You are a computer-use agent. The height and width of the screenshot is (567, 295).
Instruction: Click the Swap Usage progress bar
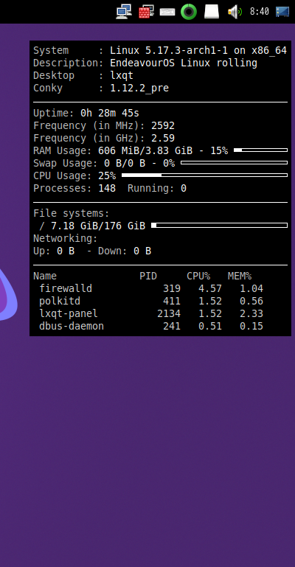pos(235,163)
